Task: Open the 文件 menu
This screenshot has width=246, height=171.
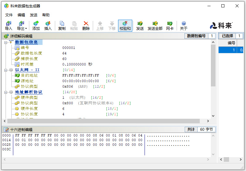Action: pos(9,15)
